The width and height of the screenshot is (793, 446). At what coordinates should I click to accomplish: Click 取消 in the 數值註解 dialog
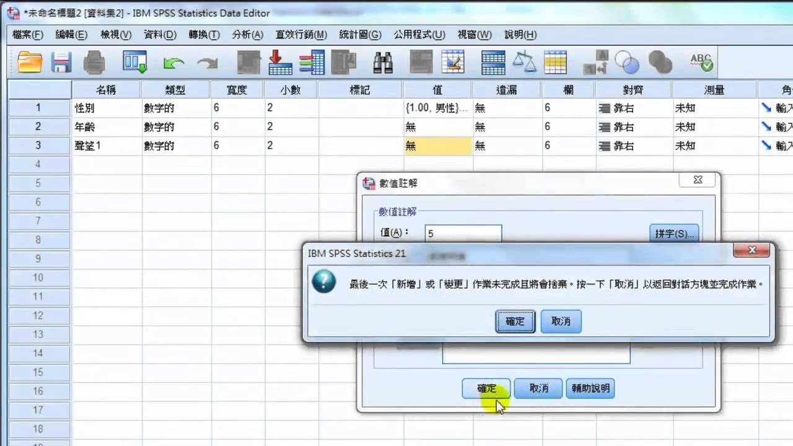coord(539,388)
